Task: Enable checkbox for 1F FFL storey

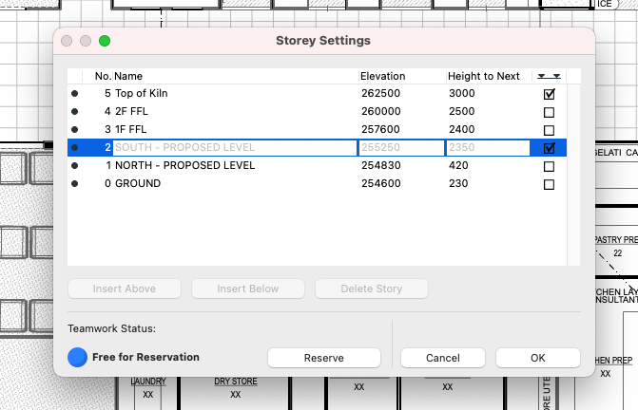Action: click(x=549, y=130)
